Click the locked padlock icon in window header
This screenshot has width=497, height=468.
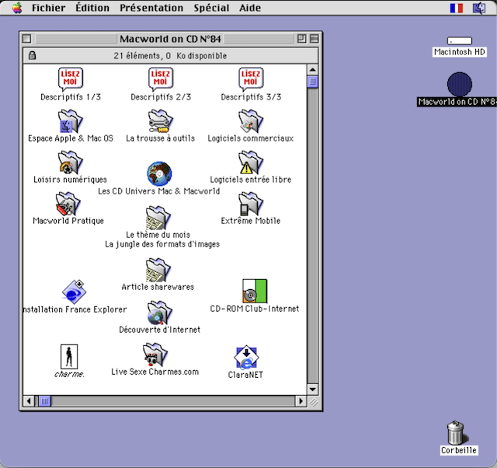point(32,55)
